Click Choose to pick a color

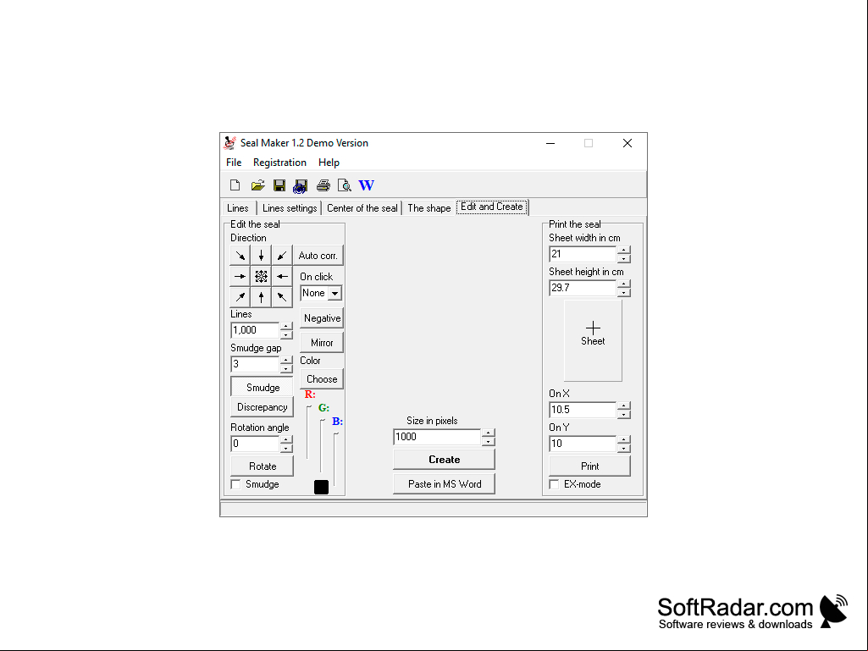(x=322, y=379)
